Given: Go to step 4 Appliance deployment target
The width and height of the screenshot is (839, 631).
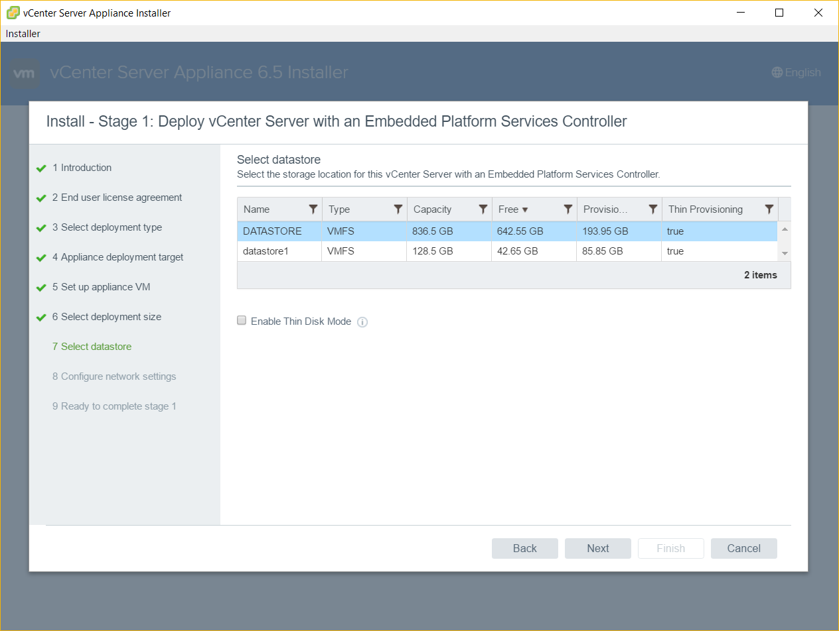Looking at the screenshot, I should pos(117,257).
